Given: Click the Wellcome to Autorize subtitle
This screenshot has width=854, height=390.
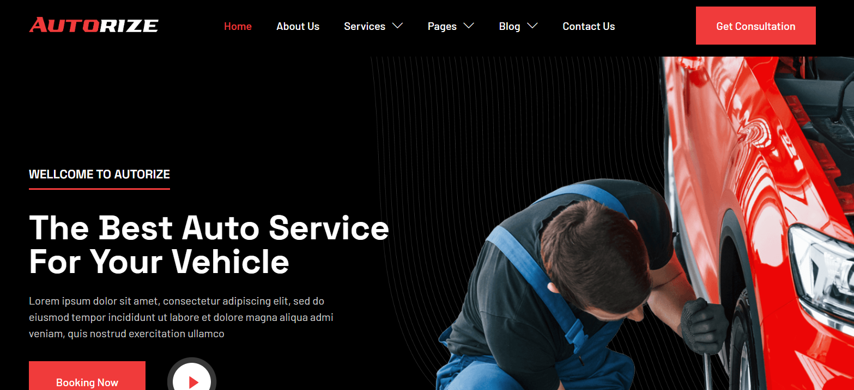Looking at the screenshot, I should coord(99,174).
